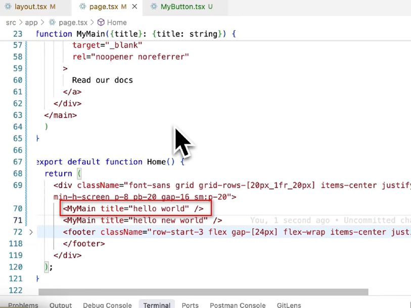Viewport: 411px width, 308px height.
Task: Click the React icon on layout.tsx tab
Action: (x=8, y=7)
